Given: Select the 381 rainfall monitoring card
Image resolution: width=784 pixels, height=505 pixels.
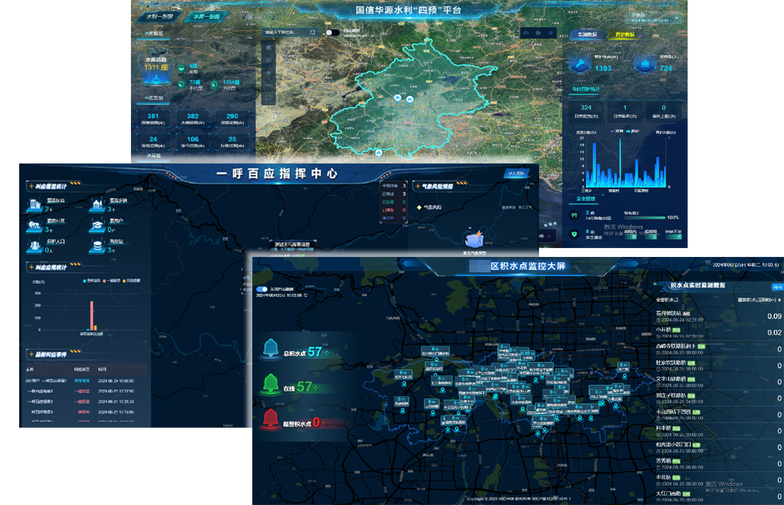Looking at the screenshot, I should (153, 119).
